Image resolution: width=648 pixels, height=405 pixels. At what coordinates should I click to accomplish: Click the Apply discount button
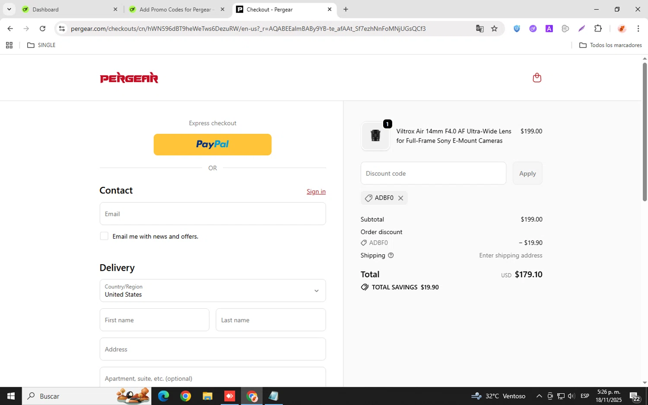click(x=527, y=173)
